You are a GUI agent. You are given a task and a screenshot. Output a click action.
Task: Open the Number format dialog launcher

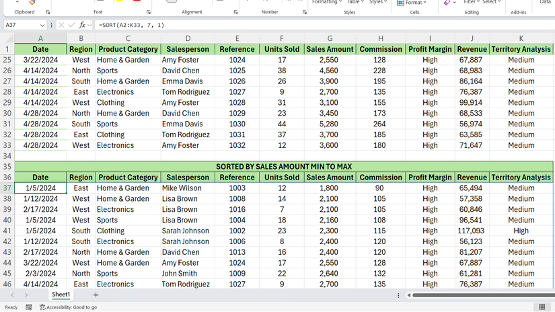pyautogui.click(x=304, y=12)
